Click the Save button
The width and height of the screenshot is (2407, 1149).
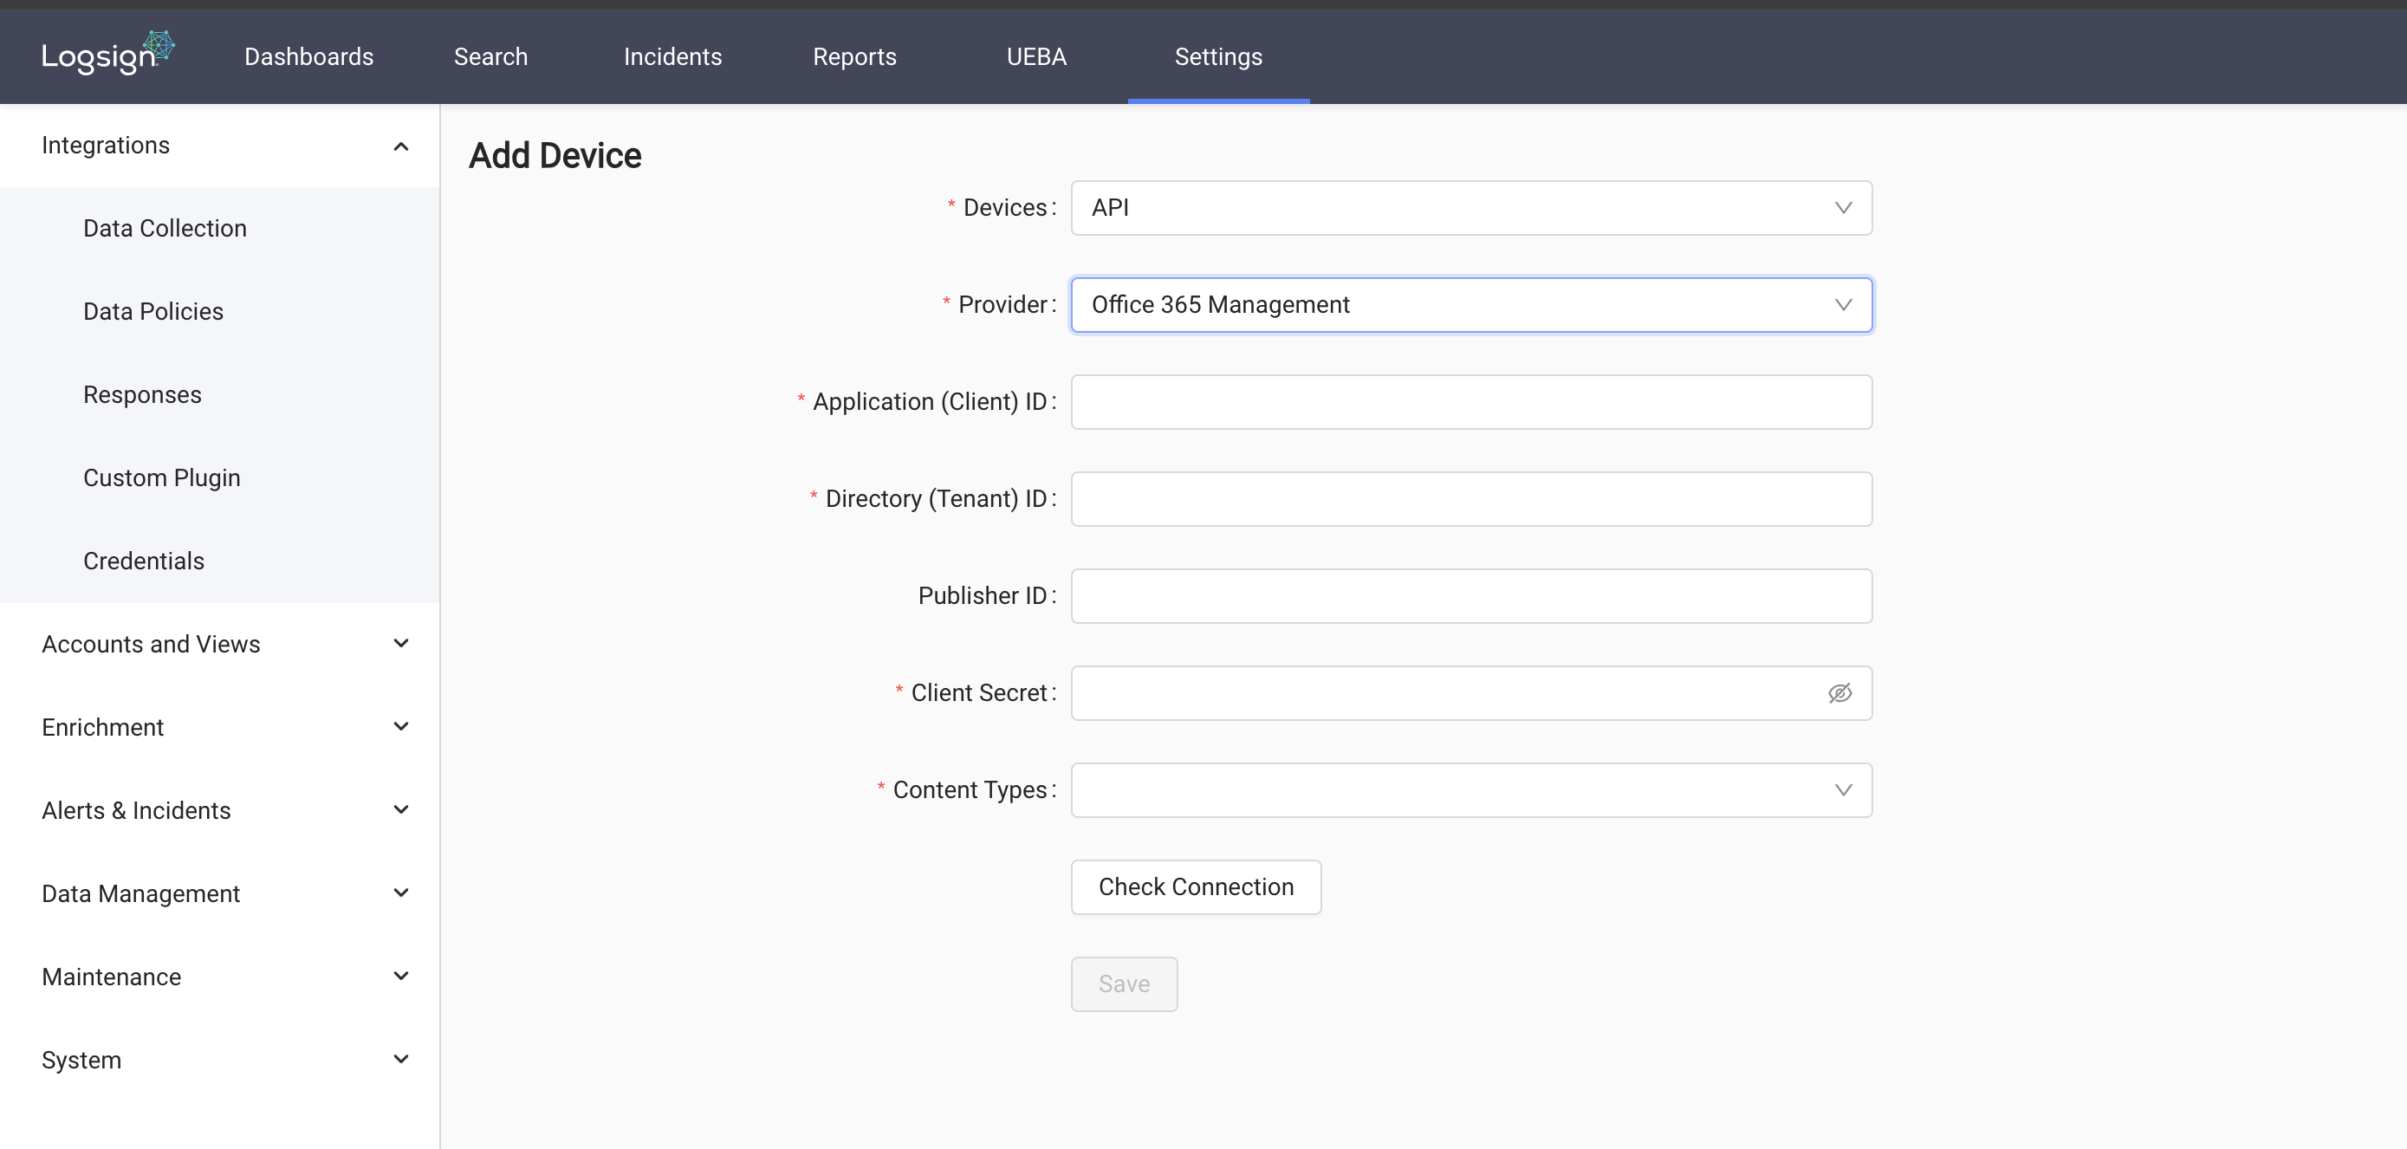pyautogui.click(x=1123, y=983)
